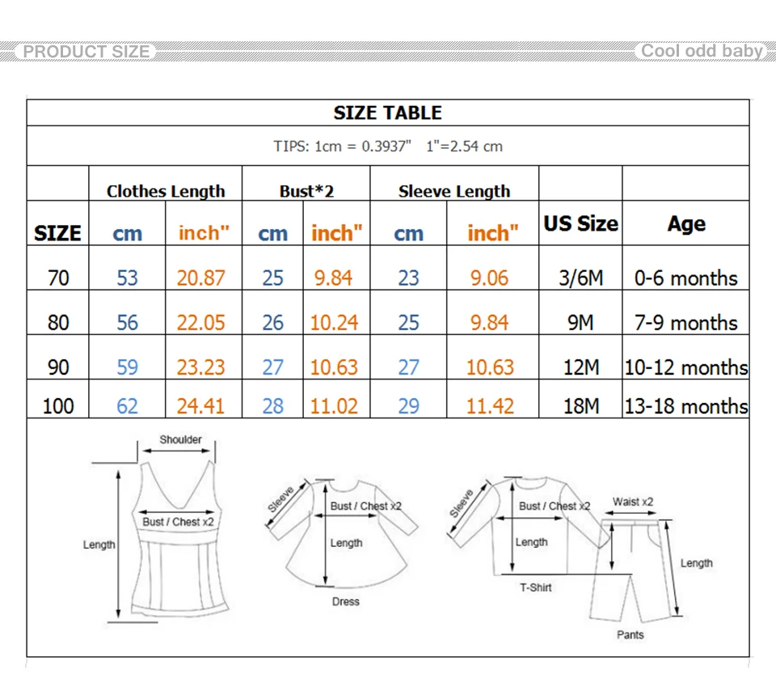
Task: Click size 90 row label
Action: [58, 367]
